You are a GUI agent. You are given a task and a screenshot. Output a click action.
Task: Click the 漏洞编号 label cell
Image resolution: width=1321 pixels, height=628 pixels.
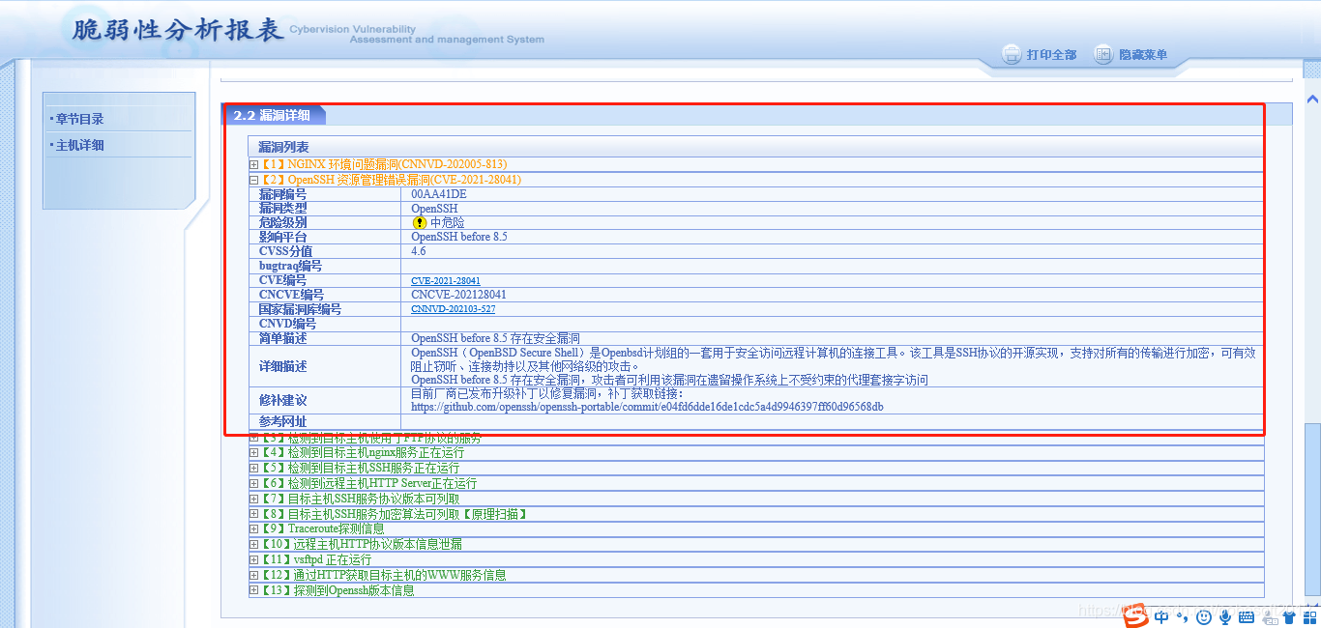pos(325,194)
